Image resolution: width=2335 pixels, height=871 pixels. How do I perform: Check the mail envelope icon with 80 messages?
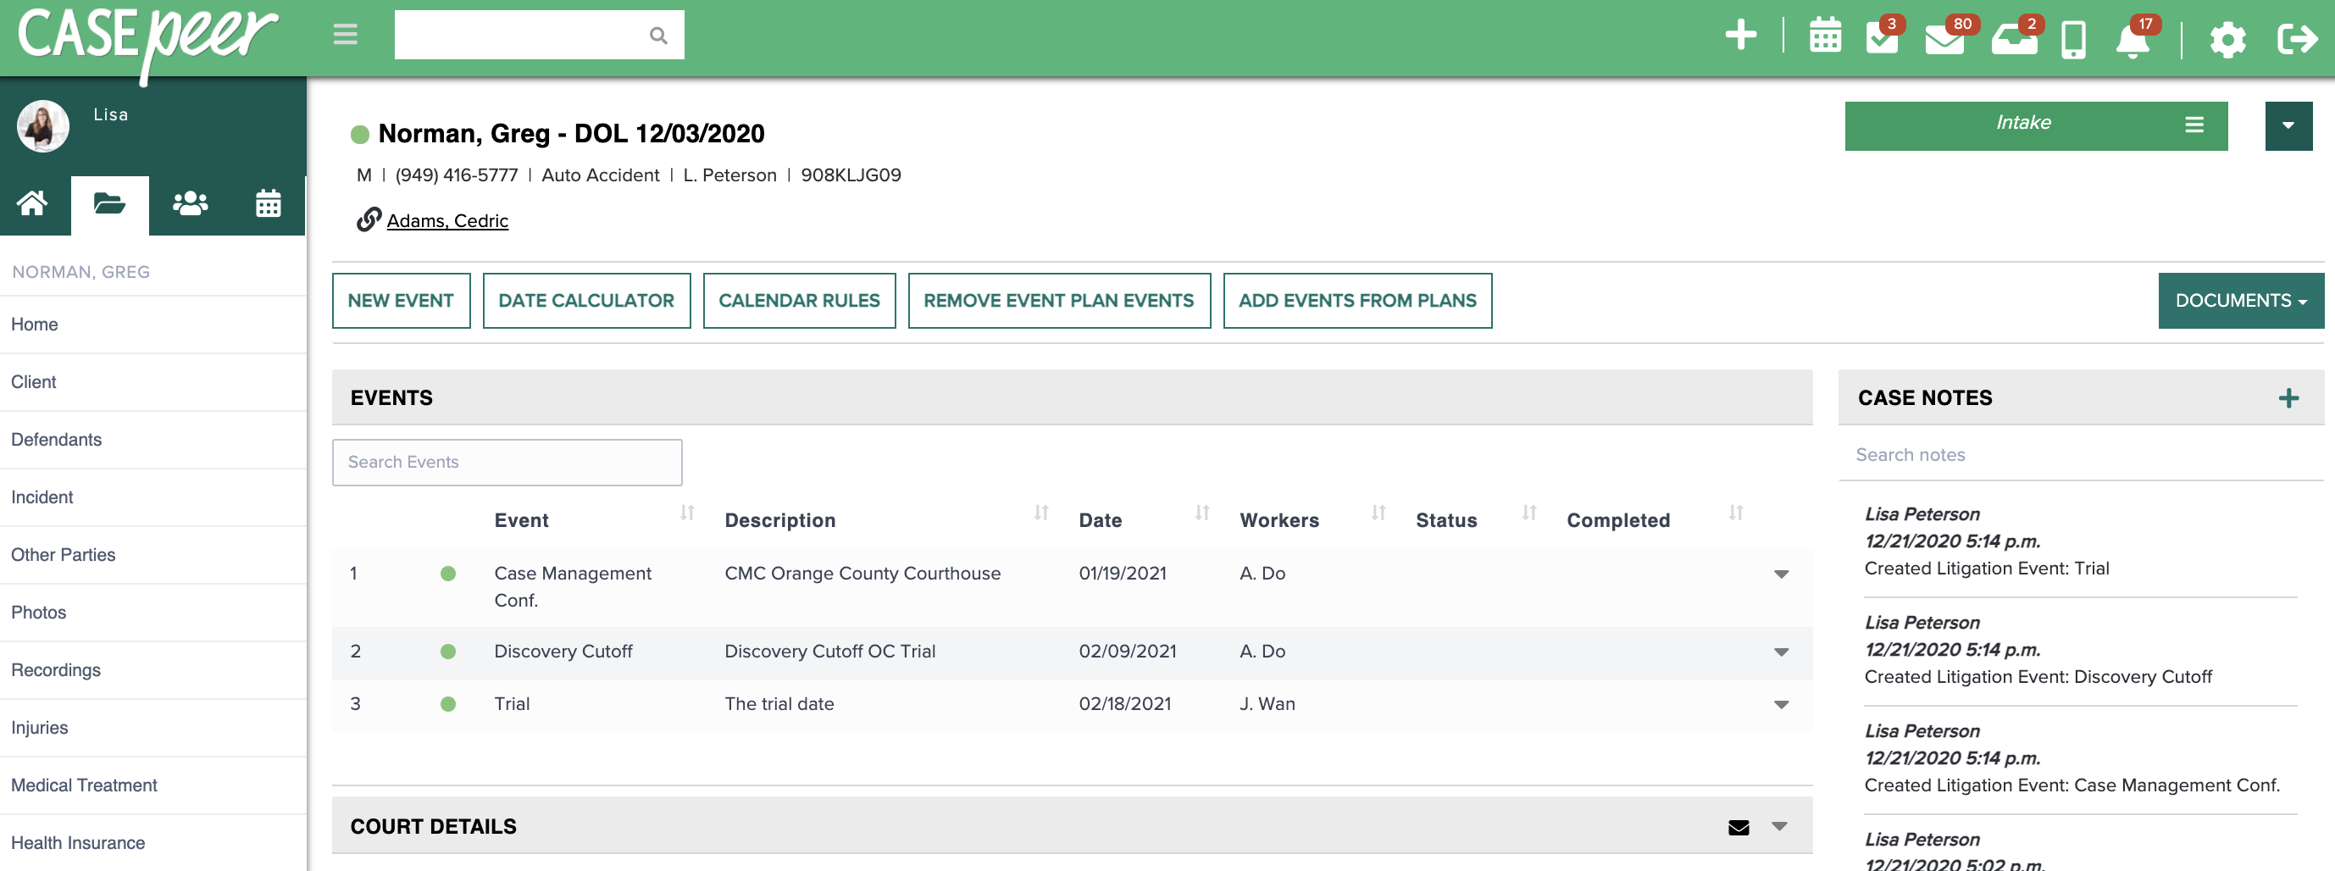pyautogui.click(x=1945, y=40)
